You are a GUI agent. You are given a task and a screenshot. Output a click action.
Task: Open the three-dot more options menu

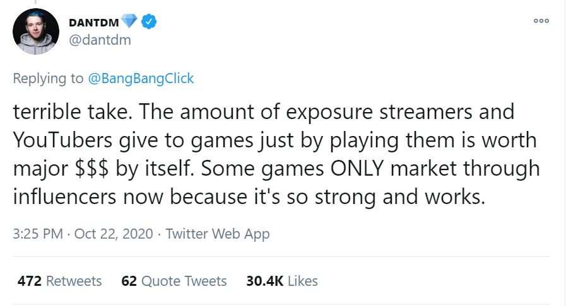point(541,21)
